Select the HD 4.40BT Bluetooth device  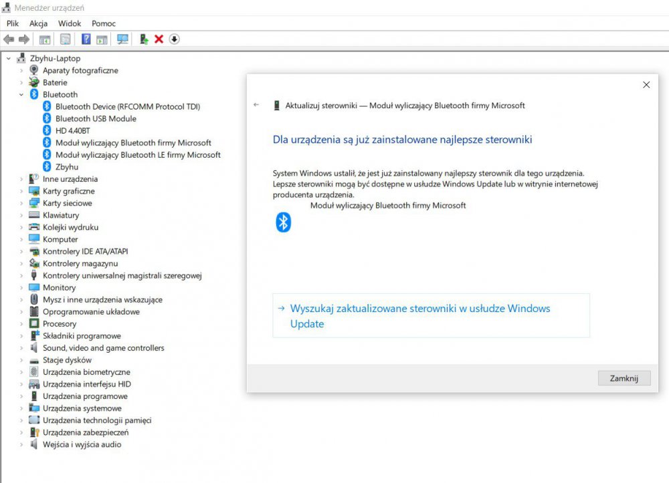(x=72, y=130)
